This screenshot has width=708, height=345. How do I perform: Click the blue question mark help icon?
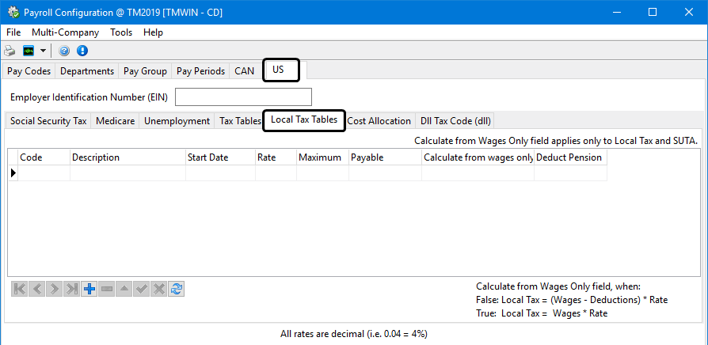click(64, 51)
